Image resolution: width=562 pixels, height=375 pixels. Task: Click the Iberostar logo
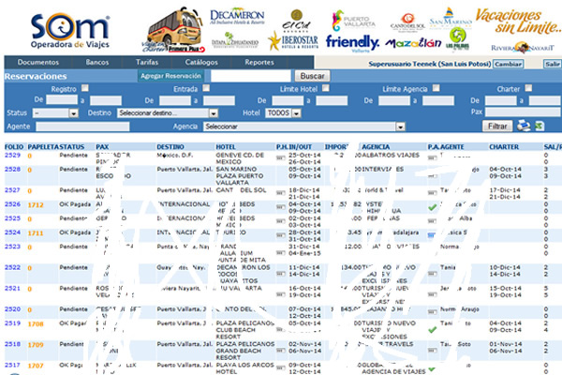click(x=294, y=41)
